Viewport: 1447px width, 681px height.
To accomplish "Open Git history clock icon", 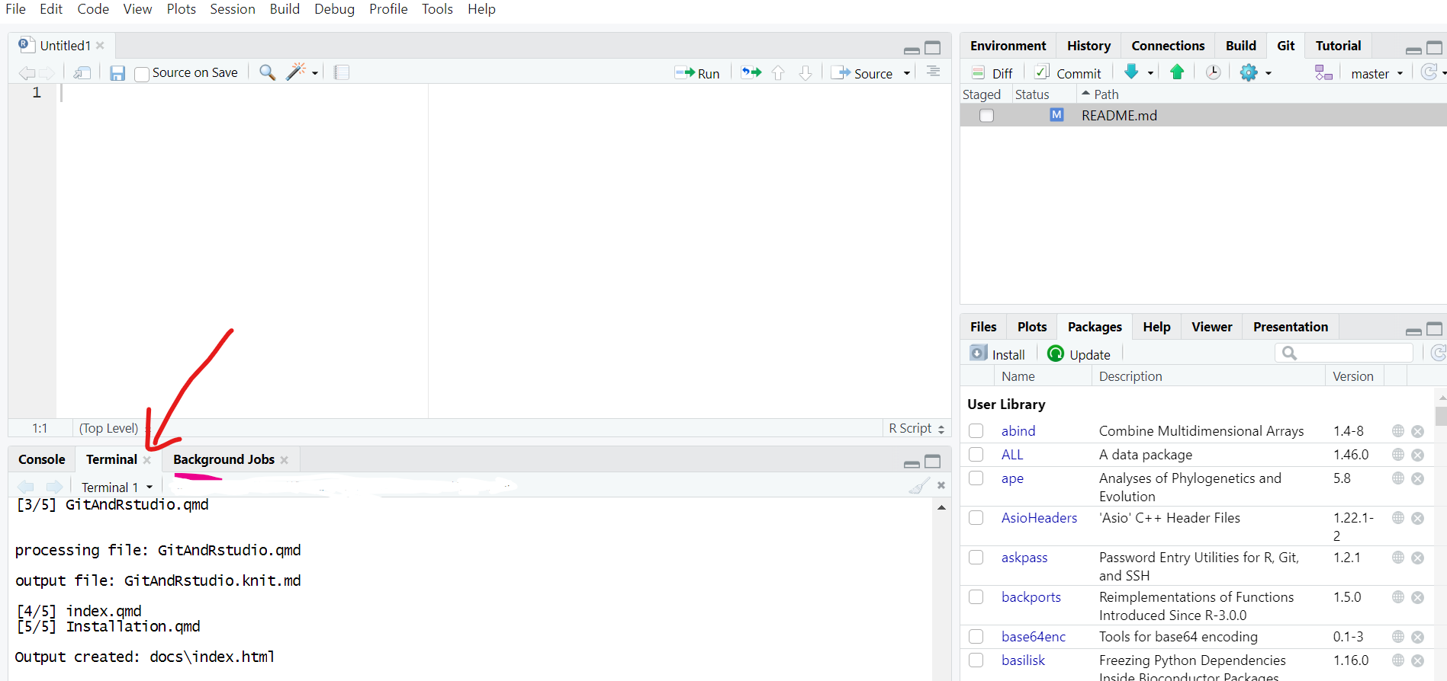I will pos(1213,72).
